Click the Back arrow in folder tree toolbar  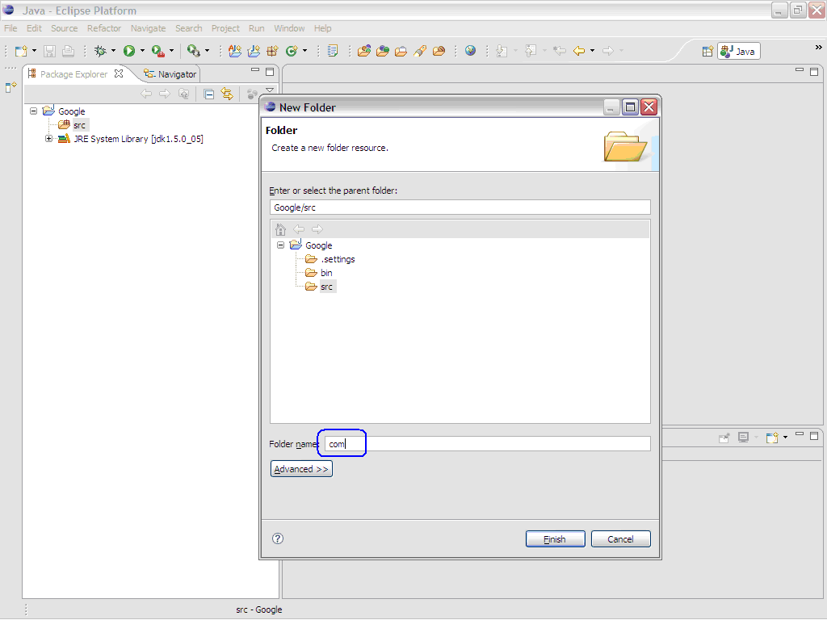299,229
